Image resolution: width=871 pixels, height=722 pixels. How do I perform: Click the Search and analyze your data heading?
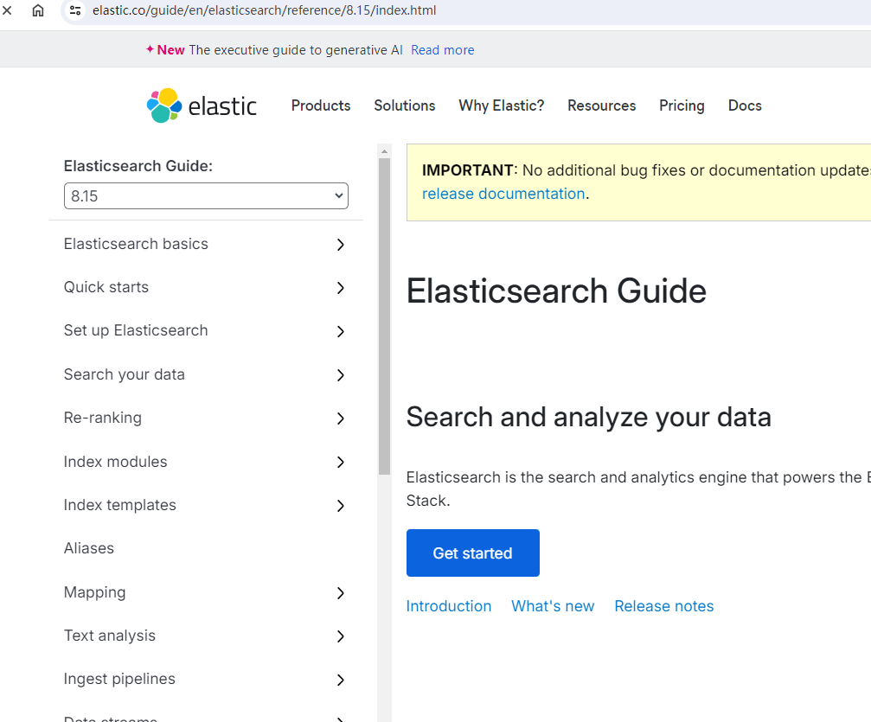pos(589,418)
